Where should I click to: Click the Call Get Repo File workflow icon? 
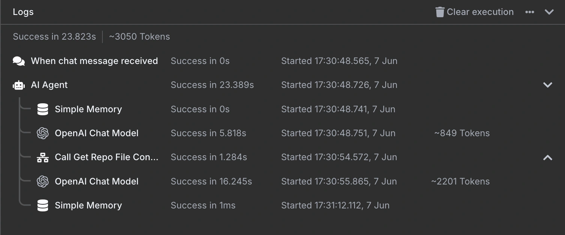point(43,158)
